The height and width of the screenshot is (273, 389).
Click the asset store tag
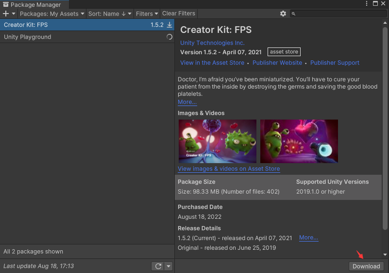pos(284,52)
